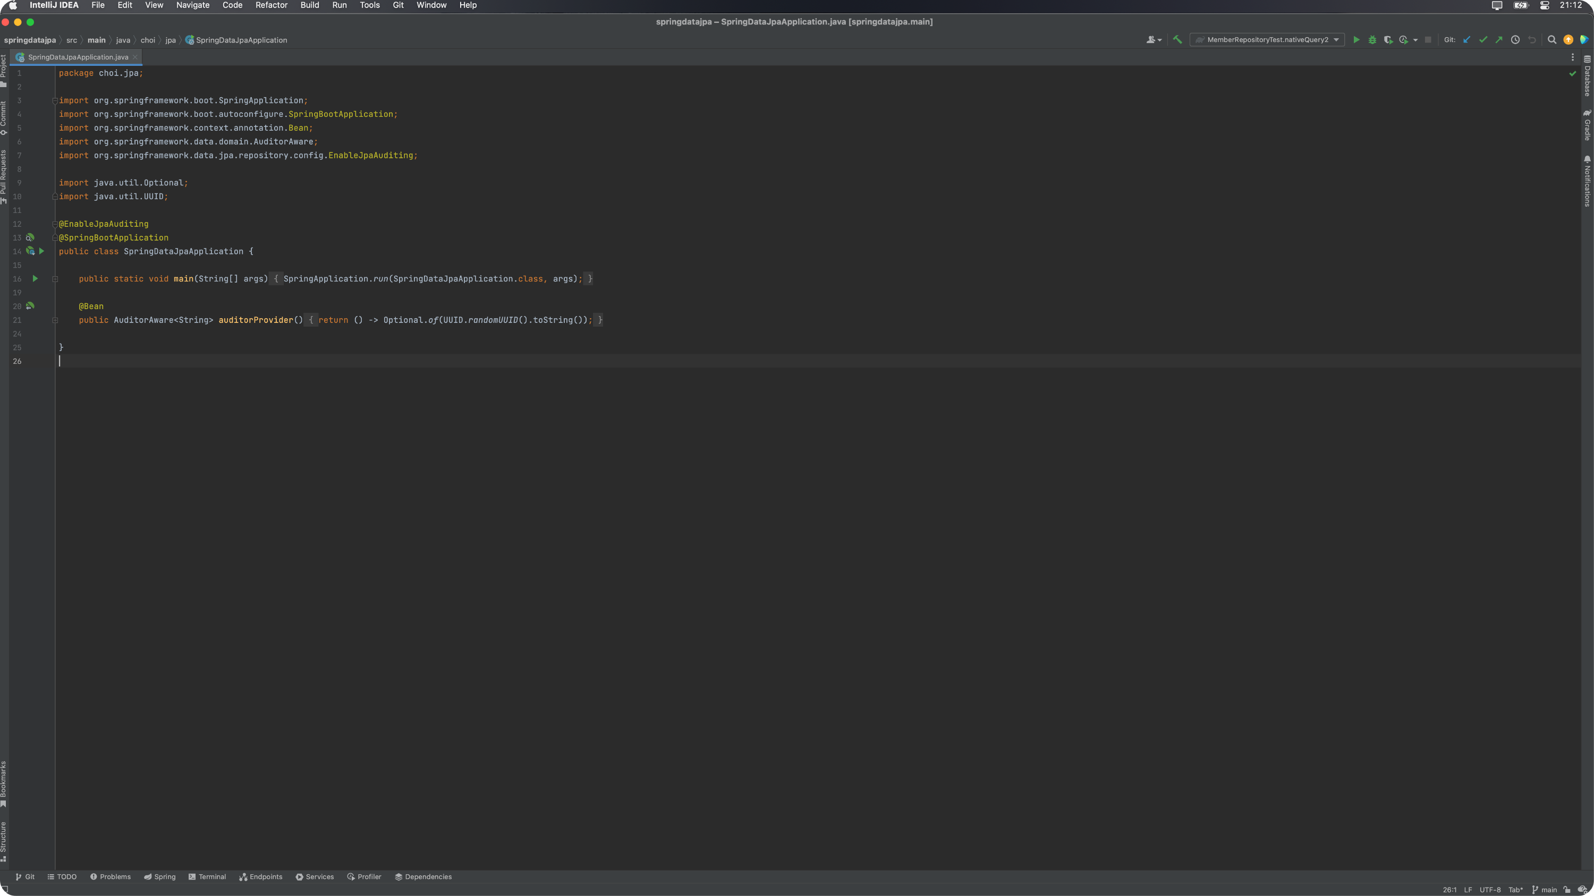The image size is (1594, 896).
Task: Toggle the folded auditorProvider method body
Action: coord(55,320)
